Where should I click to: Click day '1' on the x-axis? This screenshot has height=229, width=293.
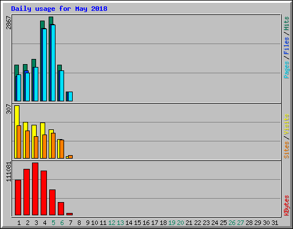pos(19,223)
